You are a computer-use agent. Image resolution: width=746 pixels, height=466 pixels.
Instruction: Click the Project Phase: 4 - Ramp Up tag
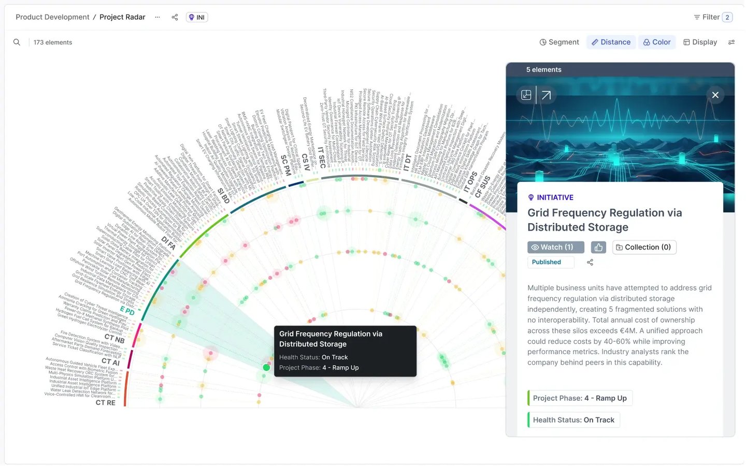(x=580, y=398)
